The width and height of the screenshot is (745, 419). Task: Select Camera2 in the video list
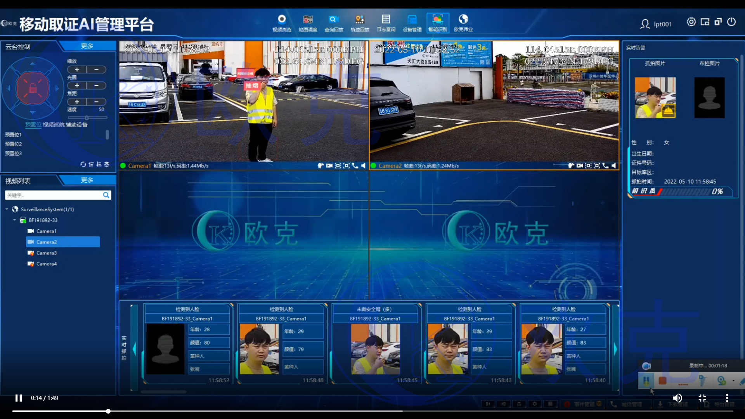coord(62,242)
